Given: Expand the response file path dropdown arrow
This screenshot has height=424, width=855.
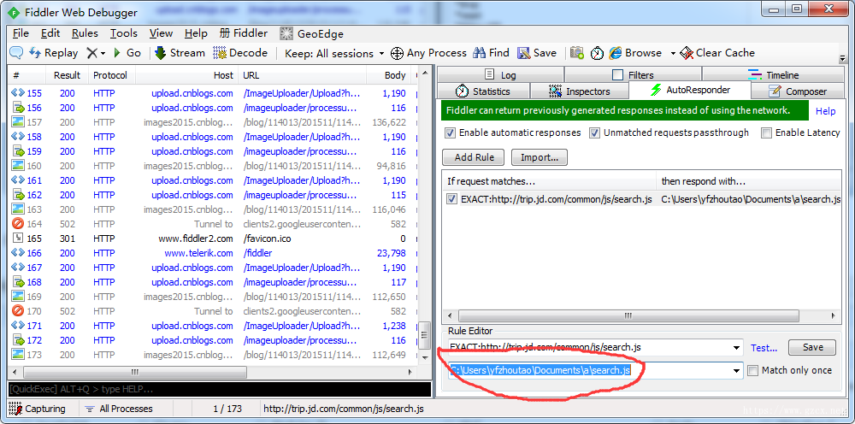Looking at the screenshot, I should (737, 371).
